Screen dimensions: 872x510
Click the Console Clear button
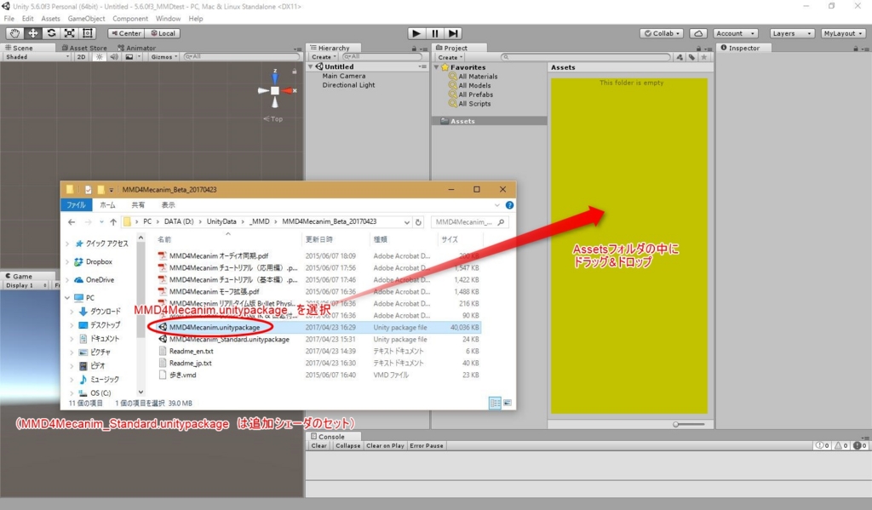coord(319,445)
